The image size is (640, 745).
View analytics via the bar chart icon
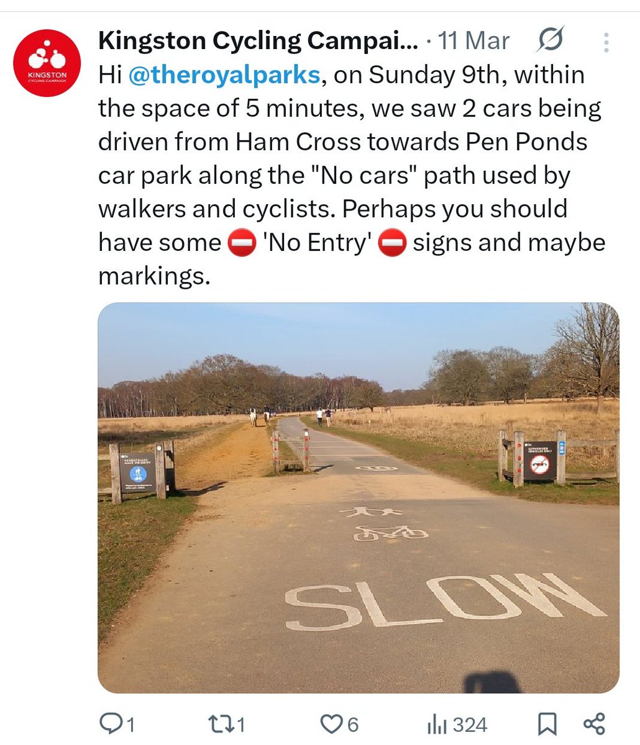[437, 725]
